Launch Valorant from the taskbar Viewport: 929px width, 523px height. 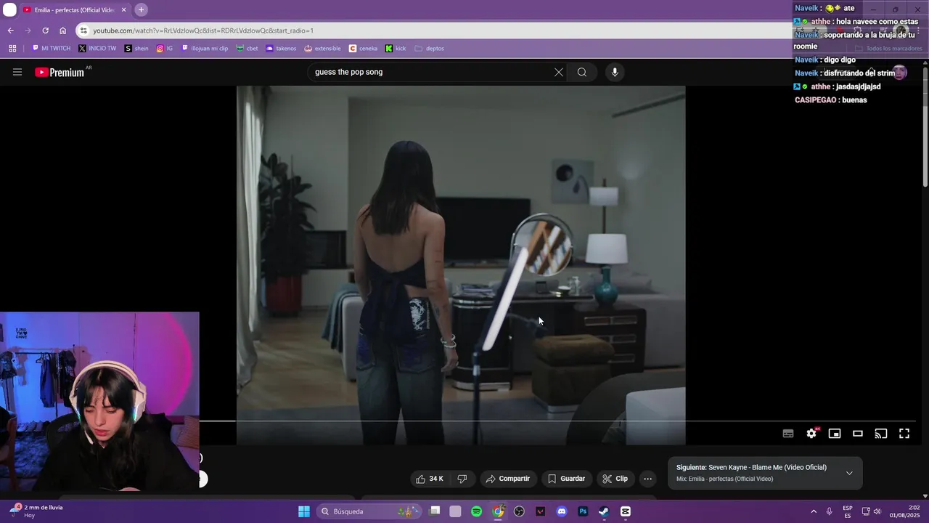pyautogui.click(x=540, y=511)
